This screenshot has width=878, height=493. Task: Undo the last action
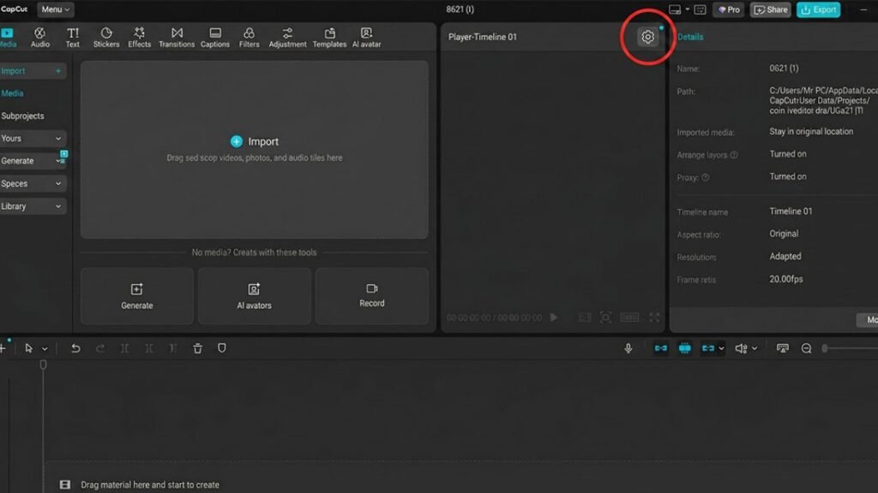pyautogui.click(x=75, y=348)
